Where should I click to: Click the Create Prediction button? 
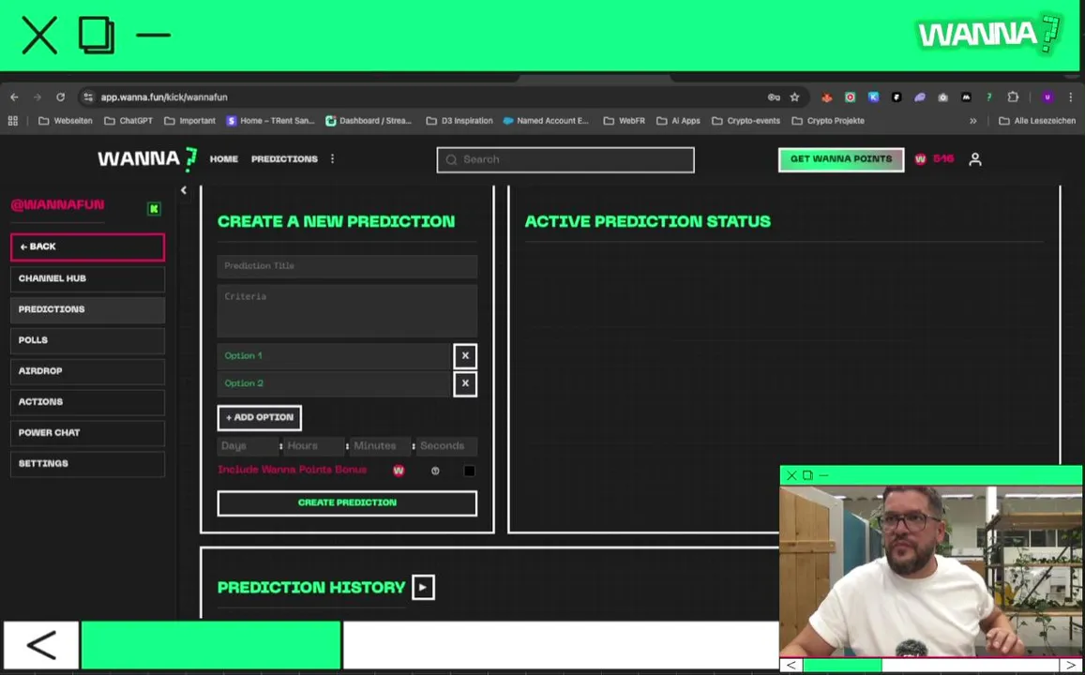(x=347, y=502)
